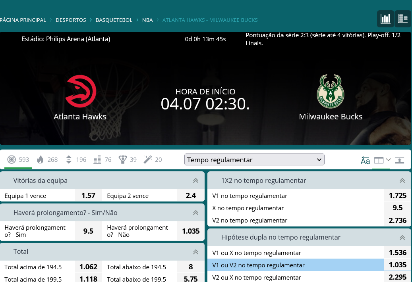The height and width of the screenshot is (282, 412).
Task: Collapse the Hipótese dupla no tempo regulamentar section
Action: tap(402, 238)
